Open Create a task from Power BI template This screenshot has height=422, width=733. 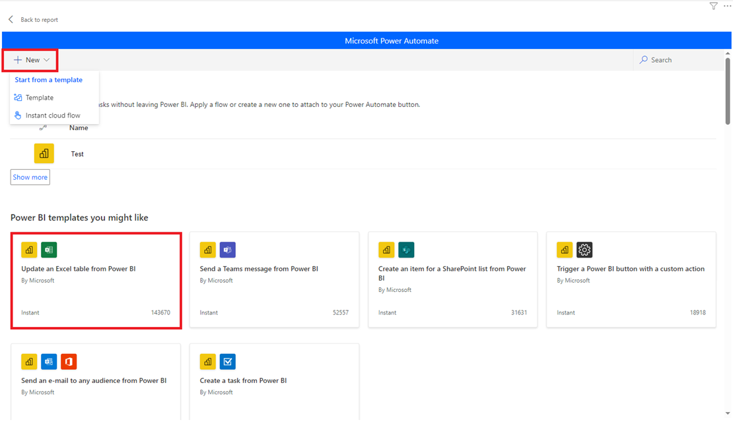[275, 382]
